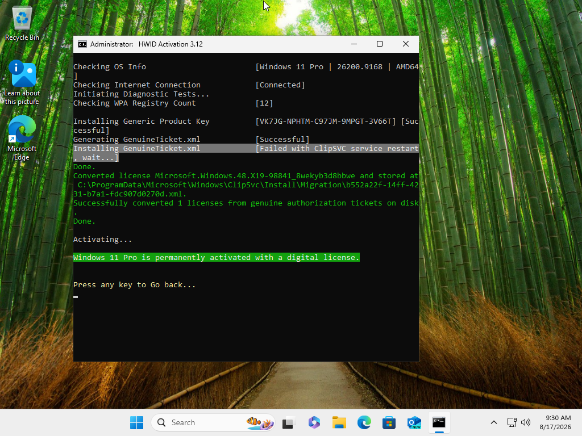The image size is (582, 436).
Task: Click the volume speaker tray icon
Action: click(x=526, y=422)
